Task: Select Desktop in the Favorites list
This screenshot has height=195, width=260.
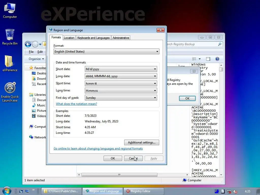Action: coord(39,73)
